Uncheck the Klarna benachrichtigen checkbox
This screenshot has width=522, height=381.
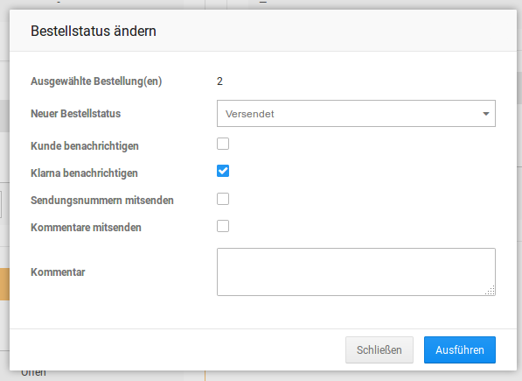tap(223, 171)
